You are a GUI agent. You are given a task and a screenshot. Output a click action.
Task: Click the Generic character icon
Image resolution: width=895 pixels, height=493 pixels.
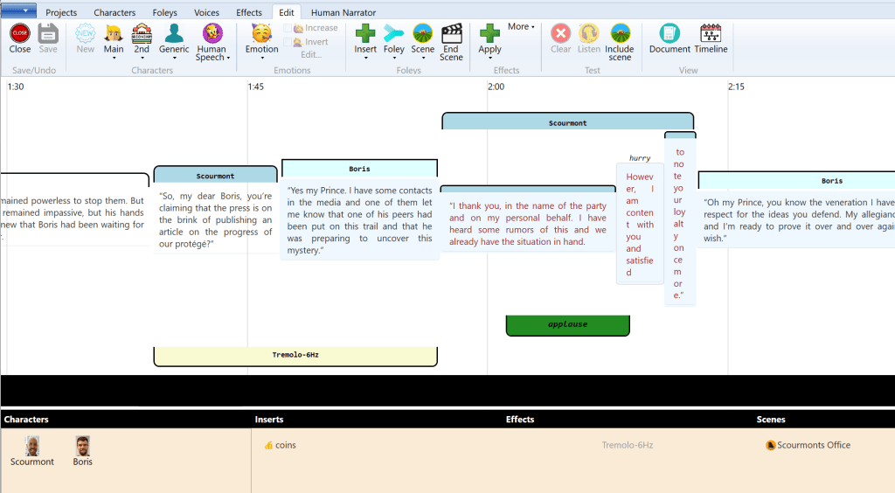tap(174, 34)
